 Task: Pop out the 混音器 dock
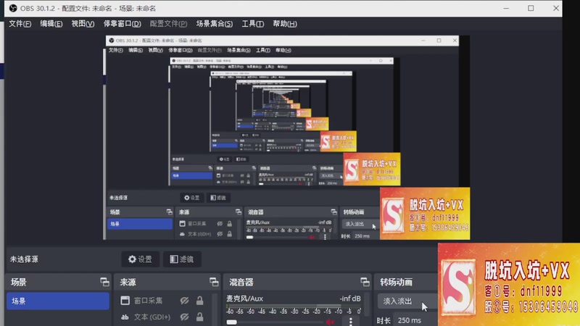[x=365, y=282]
